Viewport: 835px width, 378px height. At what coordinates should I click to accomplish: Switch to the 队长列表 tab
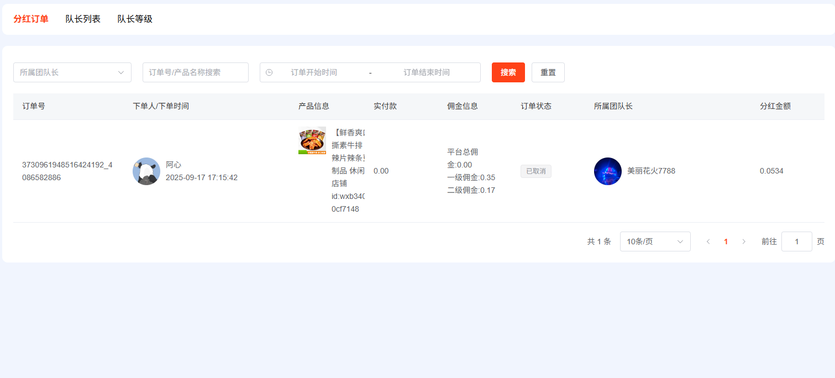click(83, 19)
